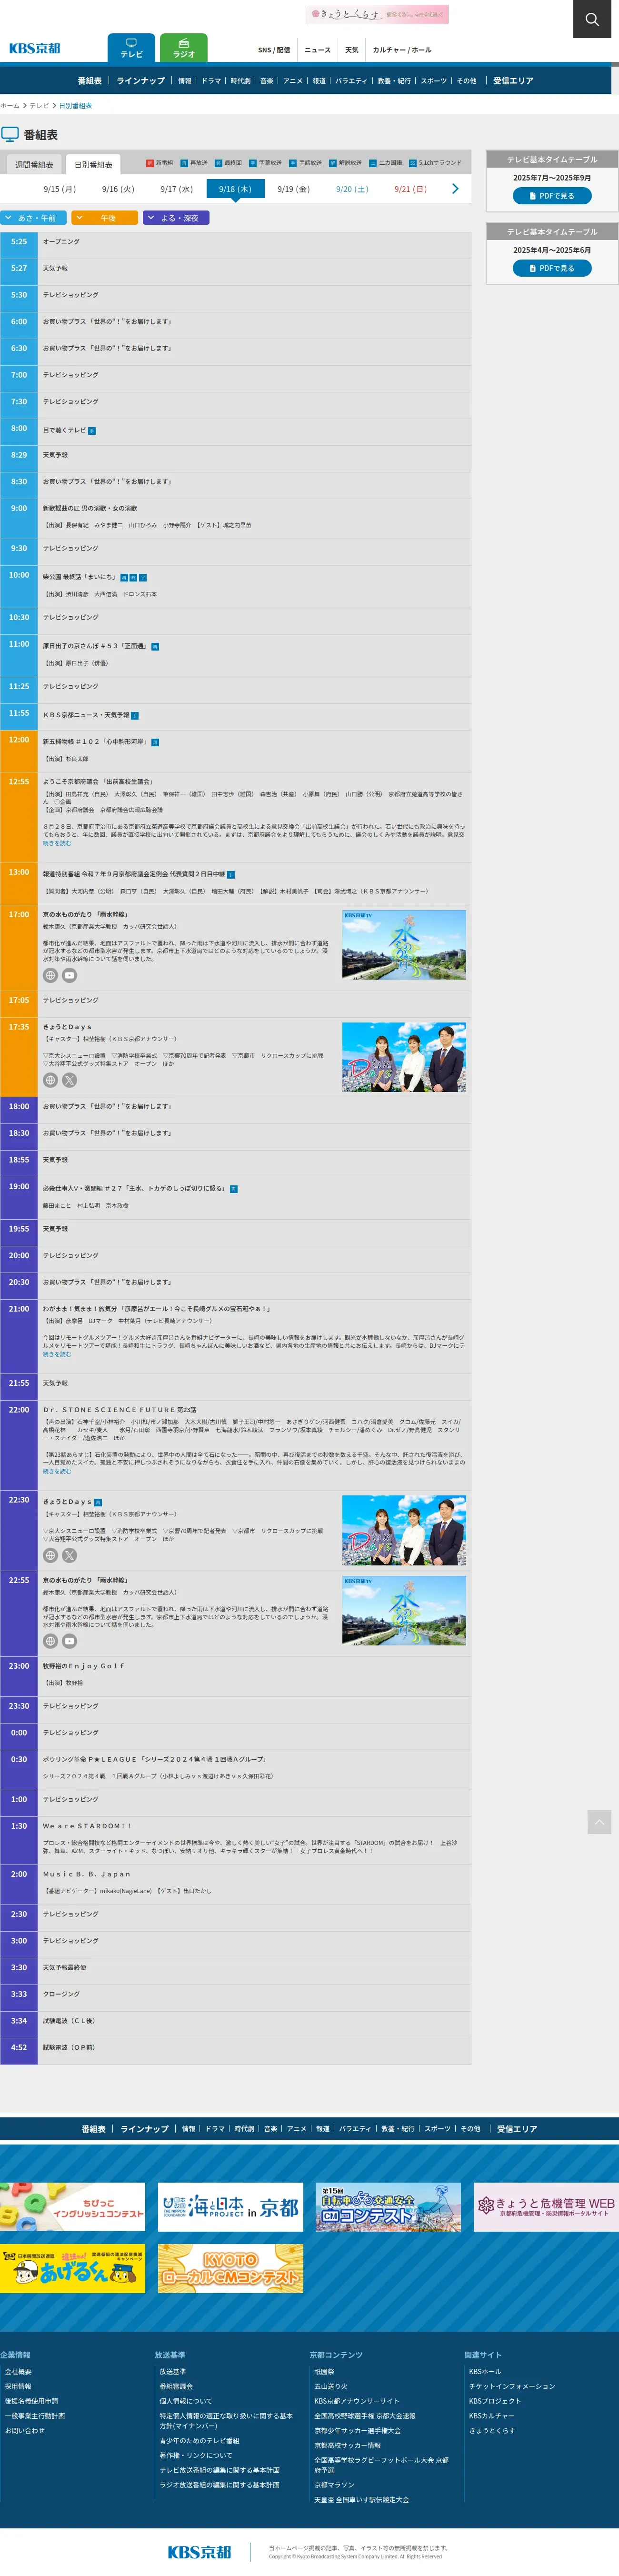Open YouTube icon for 17:00 京の水ものがたり

tap(69, 975)
